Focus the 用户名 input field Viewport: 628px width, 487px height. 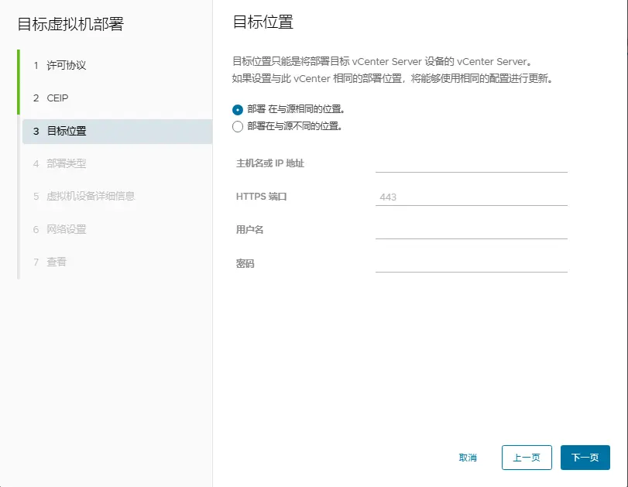[x=471, y=230]
